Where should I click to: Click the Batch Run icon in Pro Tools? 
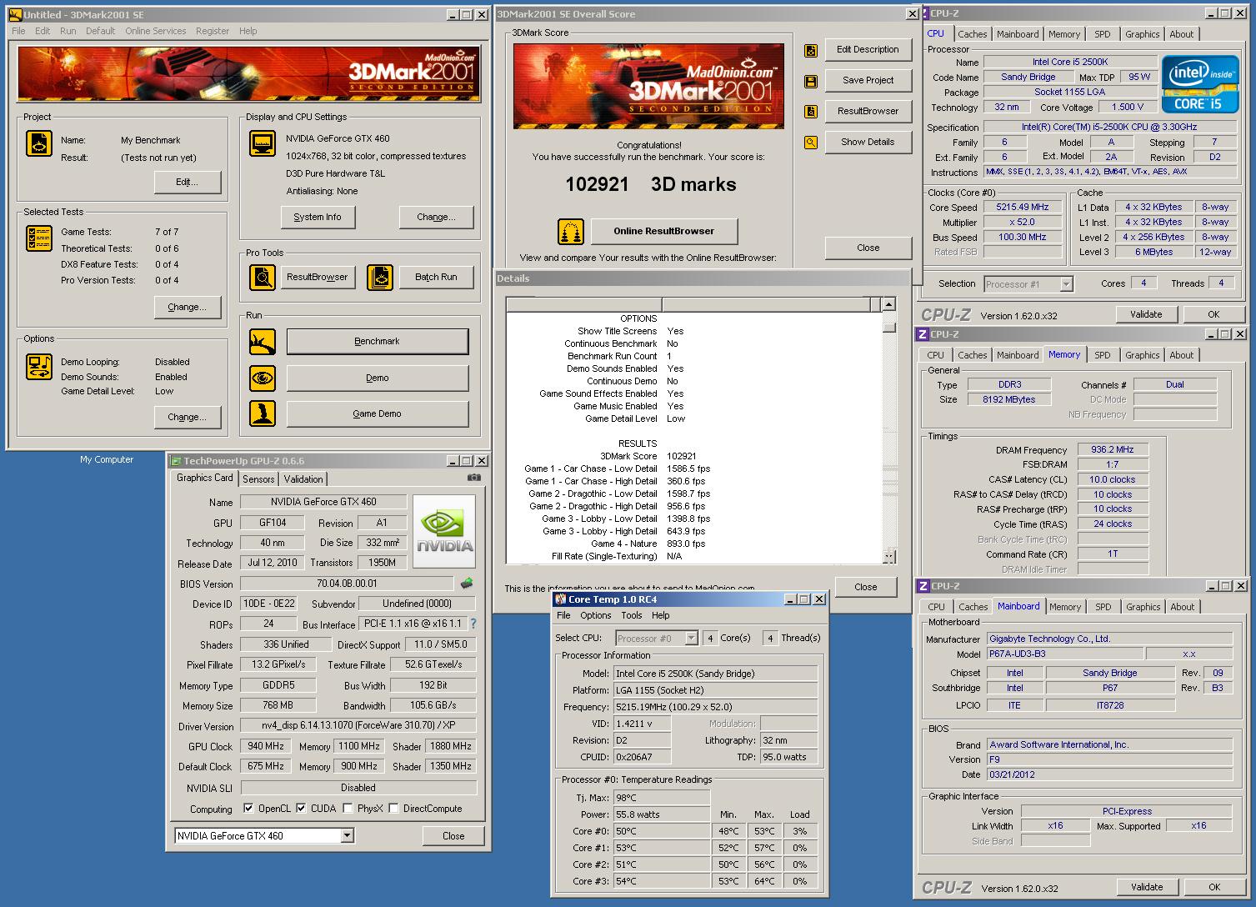coord(380,277)
